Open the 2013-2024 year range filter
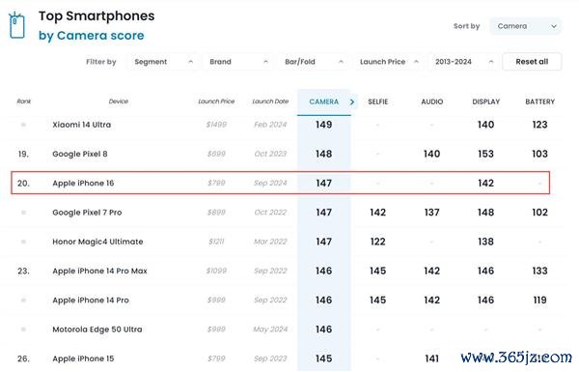Image resolution: width=579 pixels, height=372 pixels. coord(464,62)
